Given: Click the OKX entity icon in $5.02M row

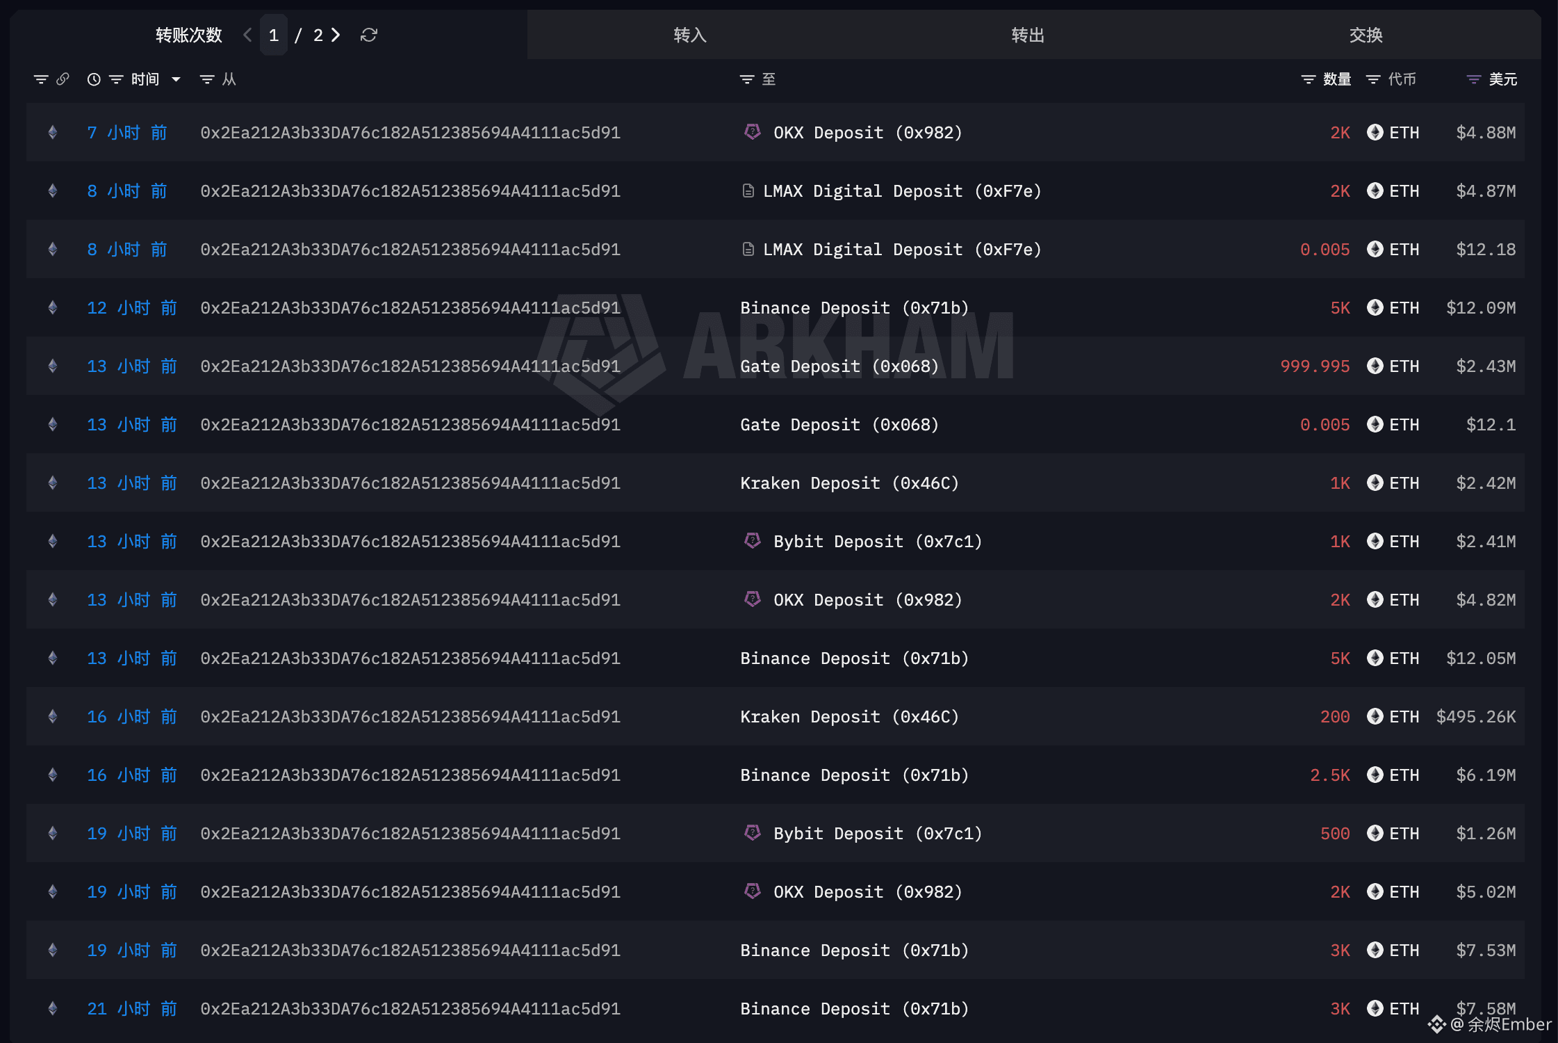Looking at the screenshot, I should click(x=752, y=891).
